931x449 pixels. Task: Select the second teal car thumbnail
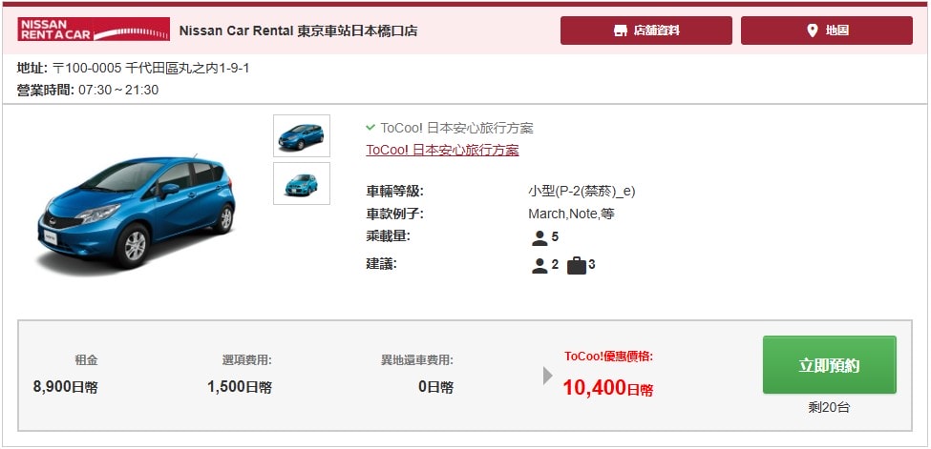pos(302,183)
